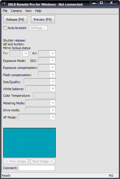The width and height of the screenshot is (120, 179).
Task: Click inside the Comment text field
Action: point(37,168)
